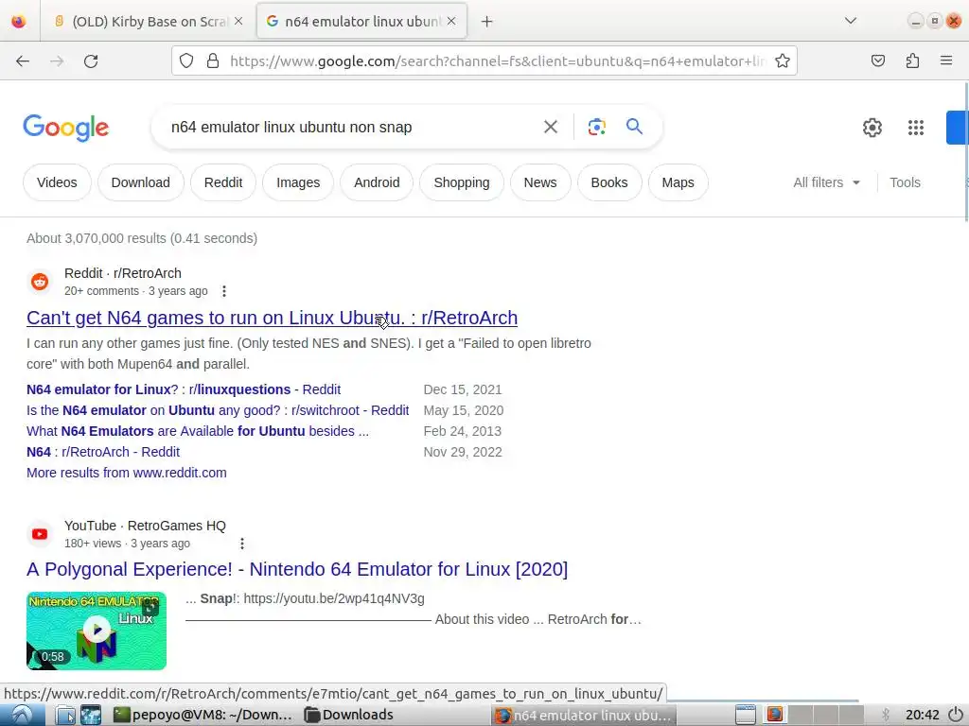Image resolution: width=969 pixels, height=726 pixels.
Task: Search by image with Google Lens
Action: coord(597,127)
